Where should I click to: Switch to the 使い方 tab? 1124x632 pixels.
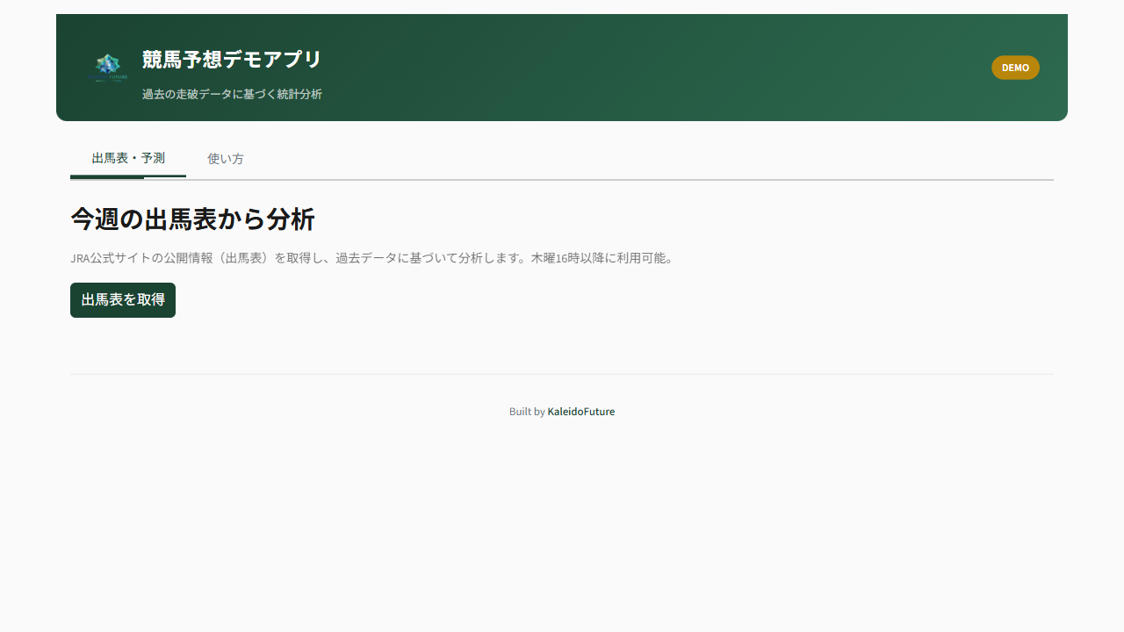226,159
